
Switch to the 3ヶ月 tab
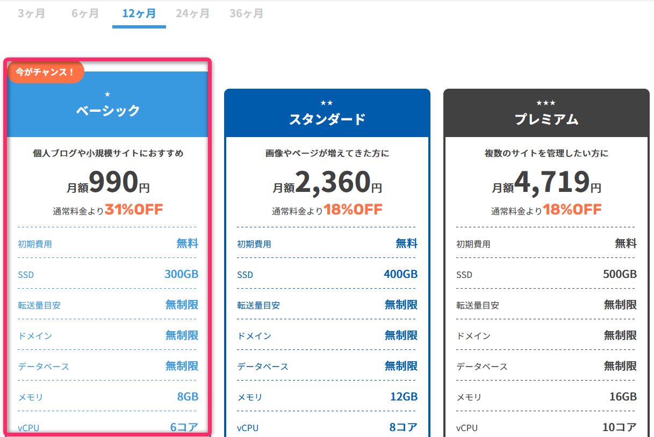pos(31,13)
